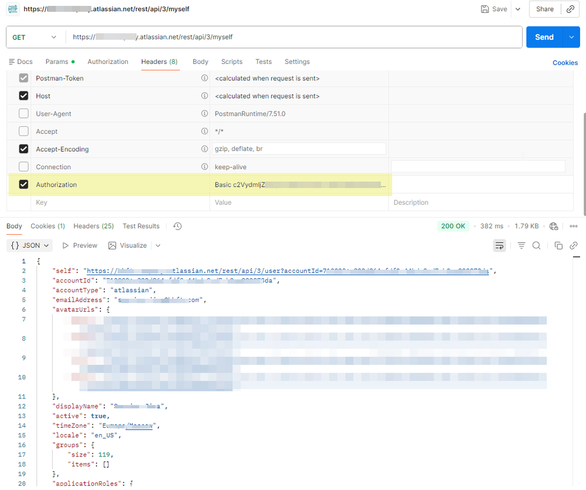586x490 pixels.
Task: Open the JSON format dropdown
Action: [29, 245]
